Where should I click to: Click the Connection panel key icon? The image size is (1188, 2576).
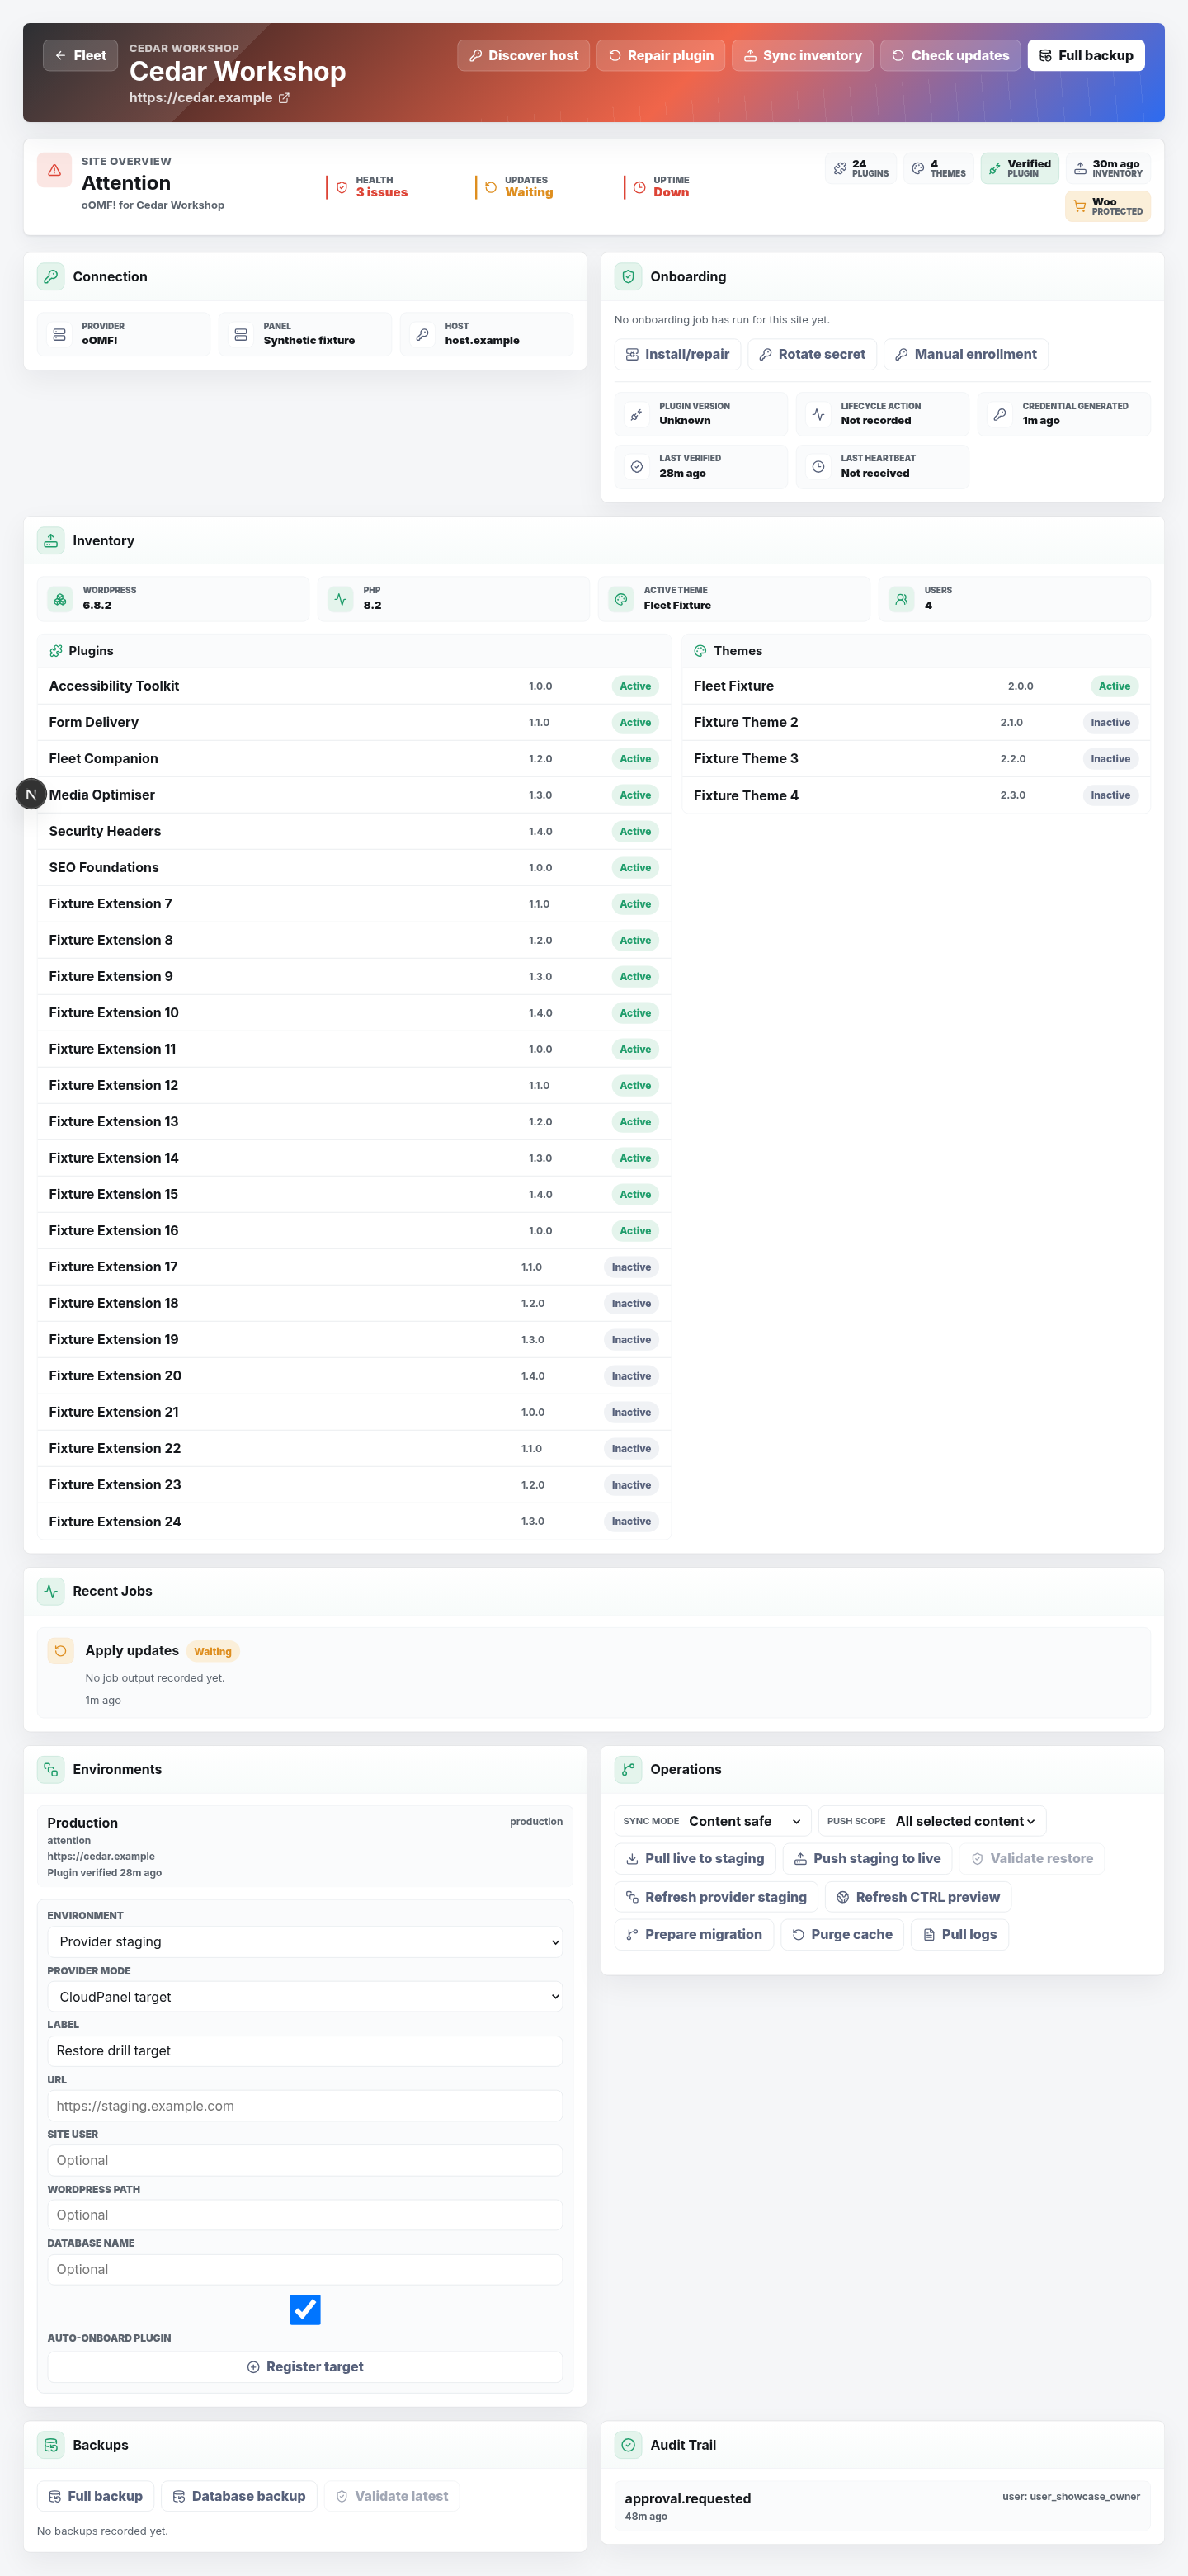tap(51, 277)
